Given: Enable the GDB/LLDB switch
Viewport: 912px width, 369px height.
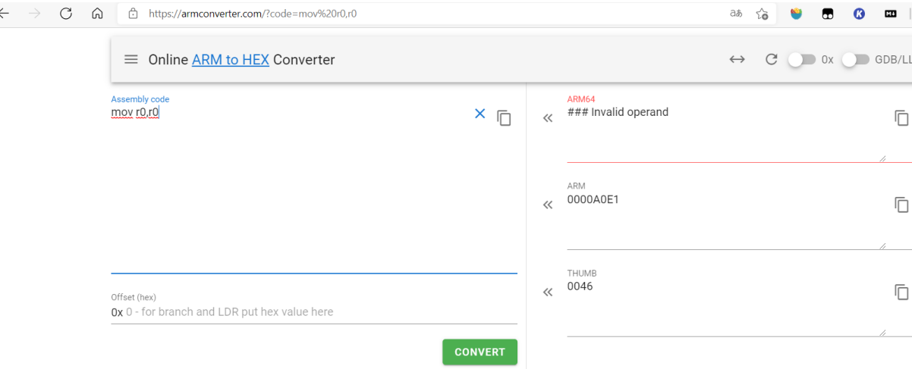Looking at the screenshot, I should [x=855, y=60].
